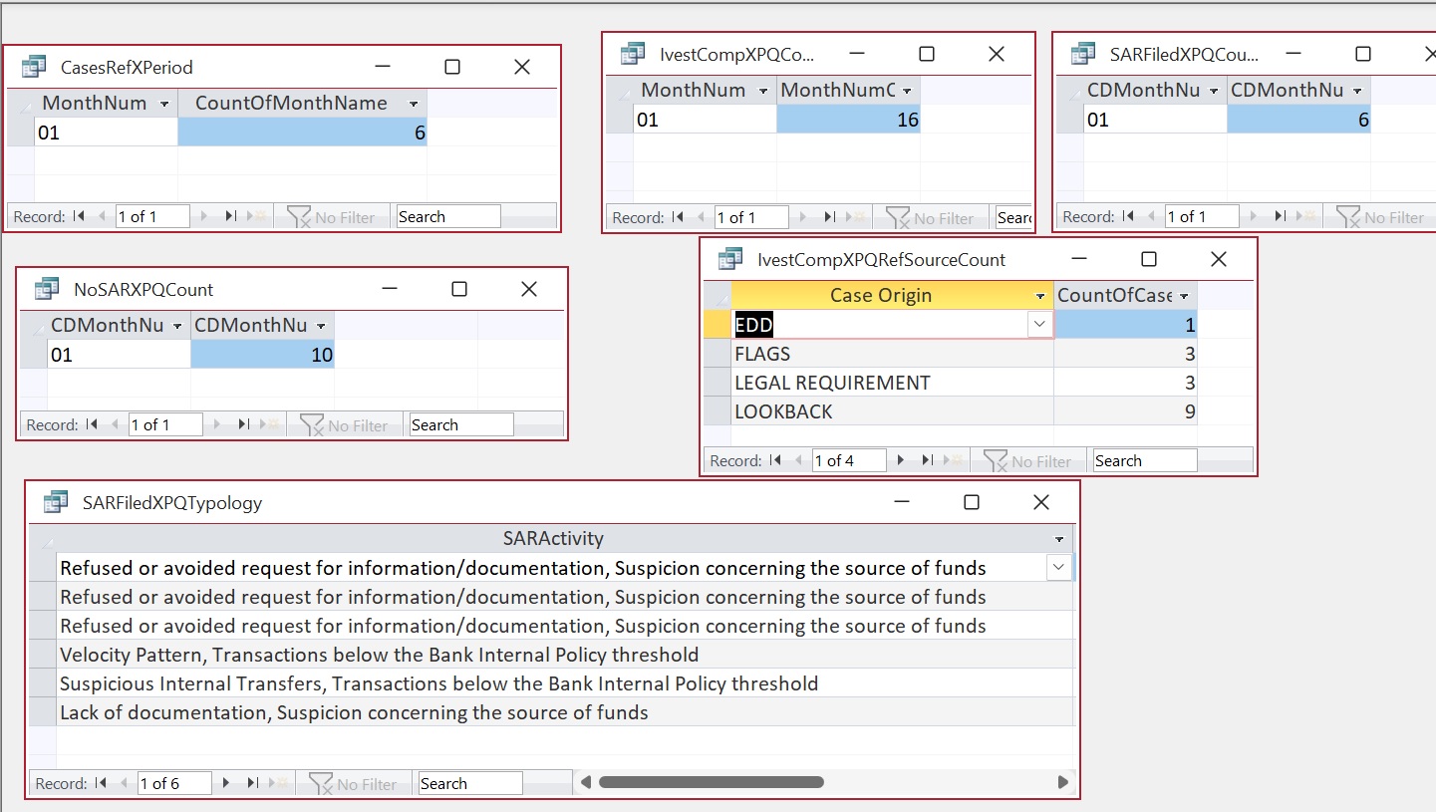Click No Filter in IvestCompXPQCo window
1436x812 pixels.
click(x=930, y=218)
